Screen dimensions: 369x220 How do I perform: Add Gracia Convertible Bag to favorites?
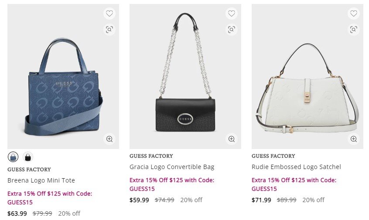coord(231,14)
